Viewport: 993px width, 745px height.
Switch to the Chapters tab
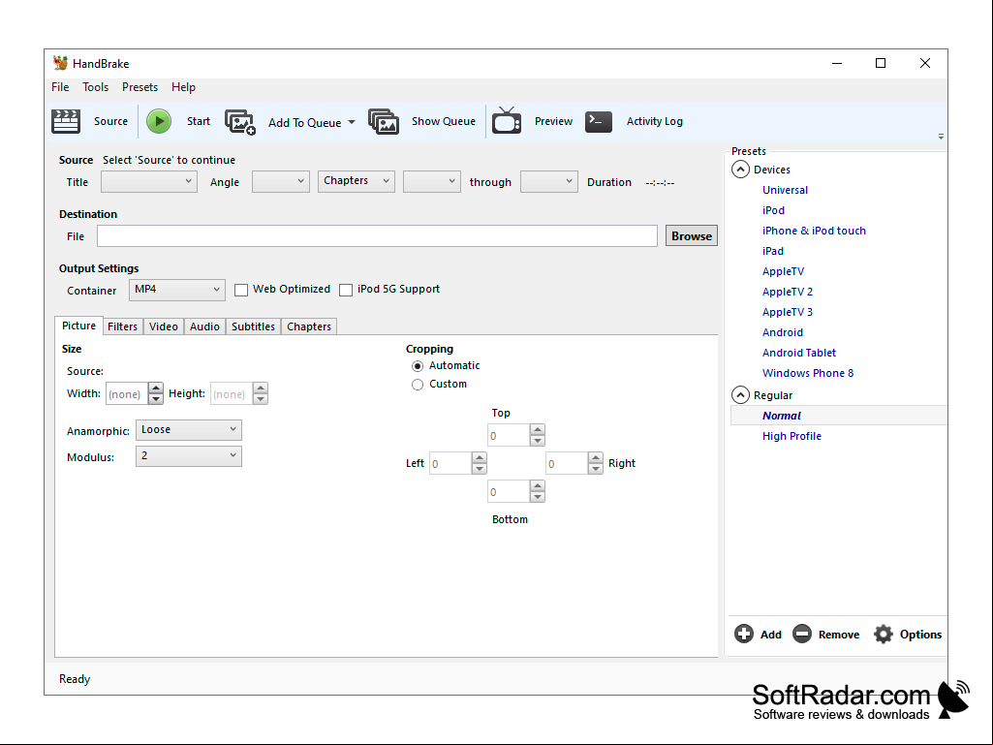pyautogui.click(x=309, y=326)
